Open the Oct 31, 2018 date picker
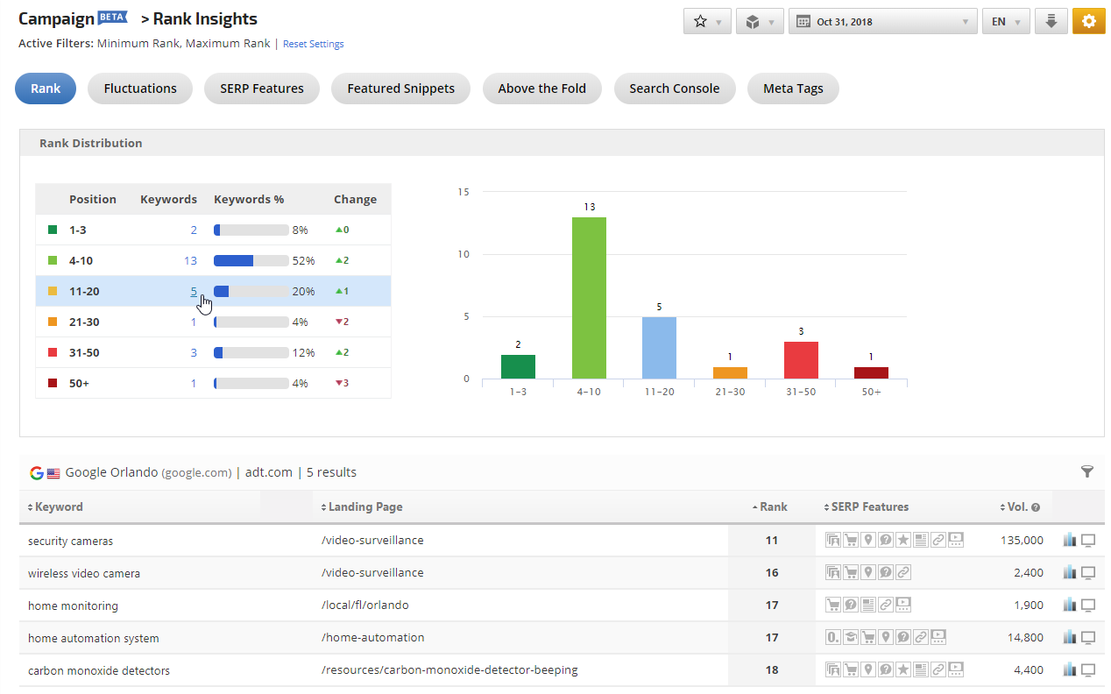Image resolution: width=1111 pixels, height=694 pixels. (x=882, y=22)
